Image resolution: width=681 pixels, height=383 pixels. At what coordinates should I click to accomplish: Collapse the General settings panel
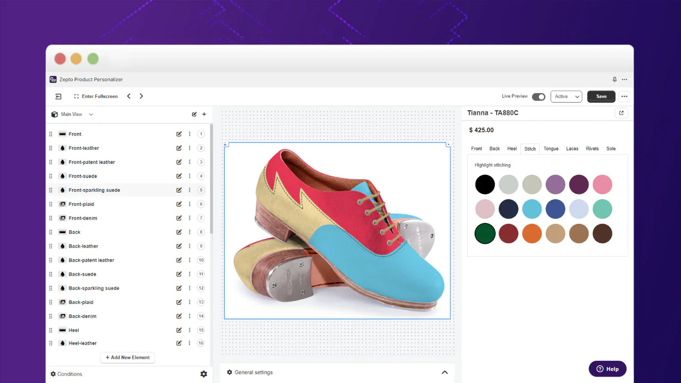coord(444,372)
